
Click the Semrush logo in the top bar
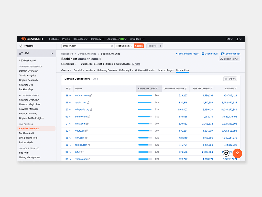(31, 39)
